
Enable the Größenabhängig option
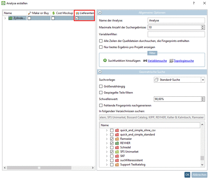[x=101, y=86]
